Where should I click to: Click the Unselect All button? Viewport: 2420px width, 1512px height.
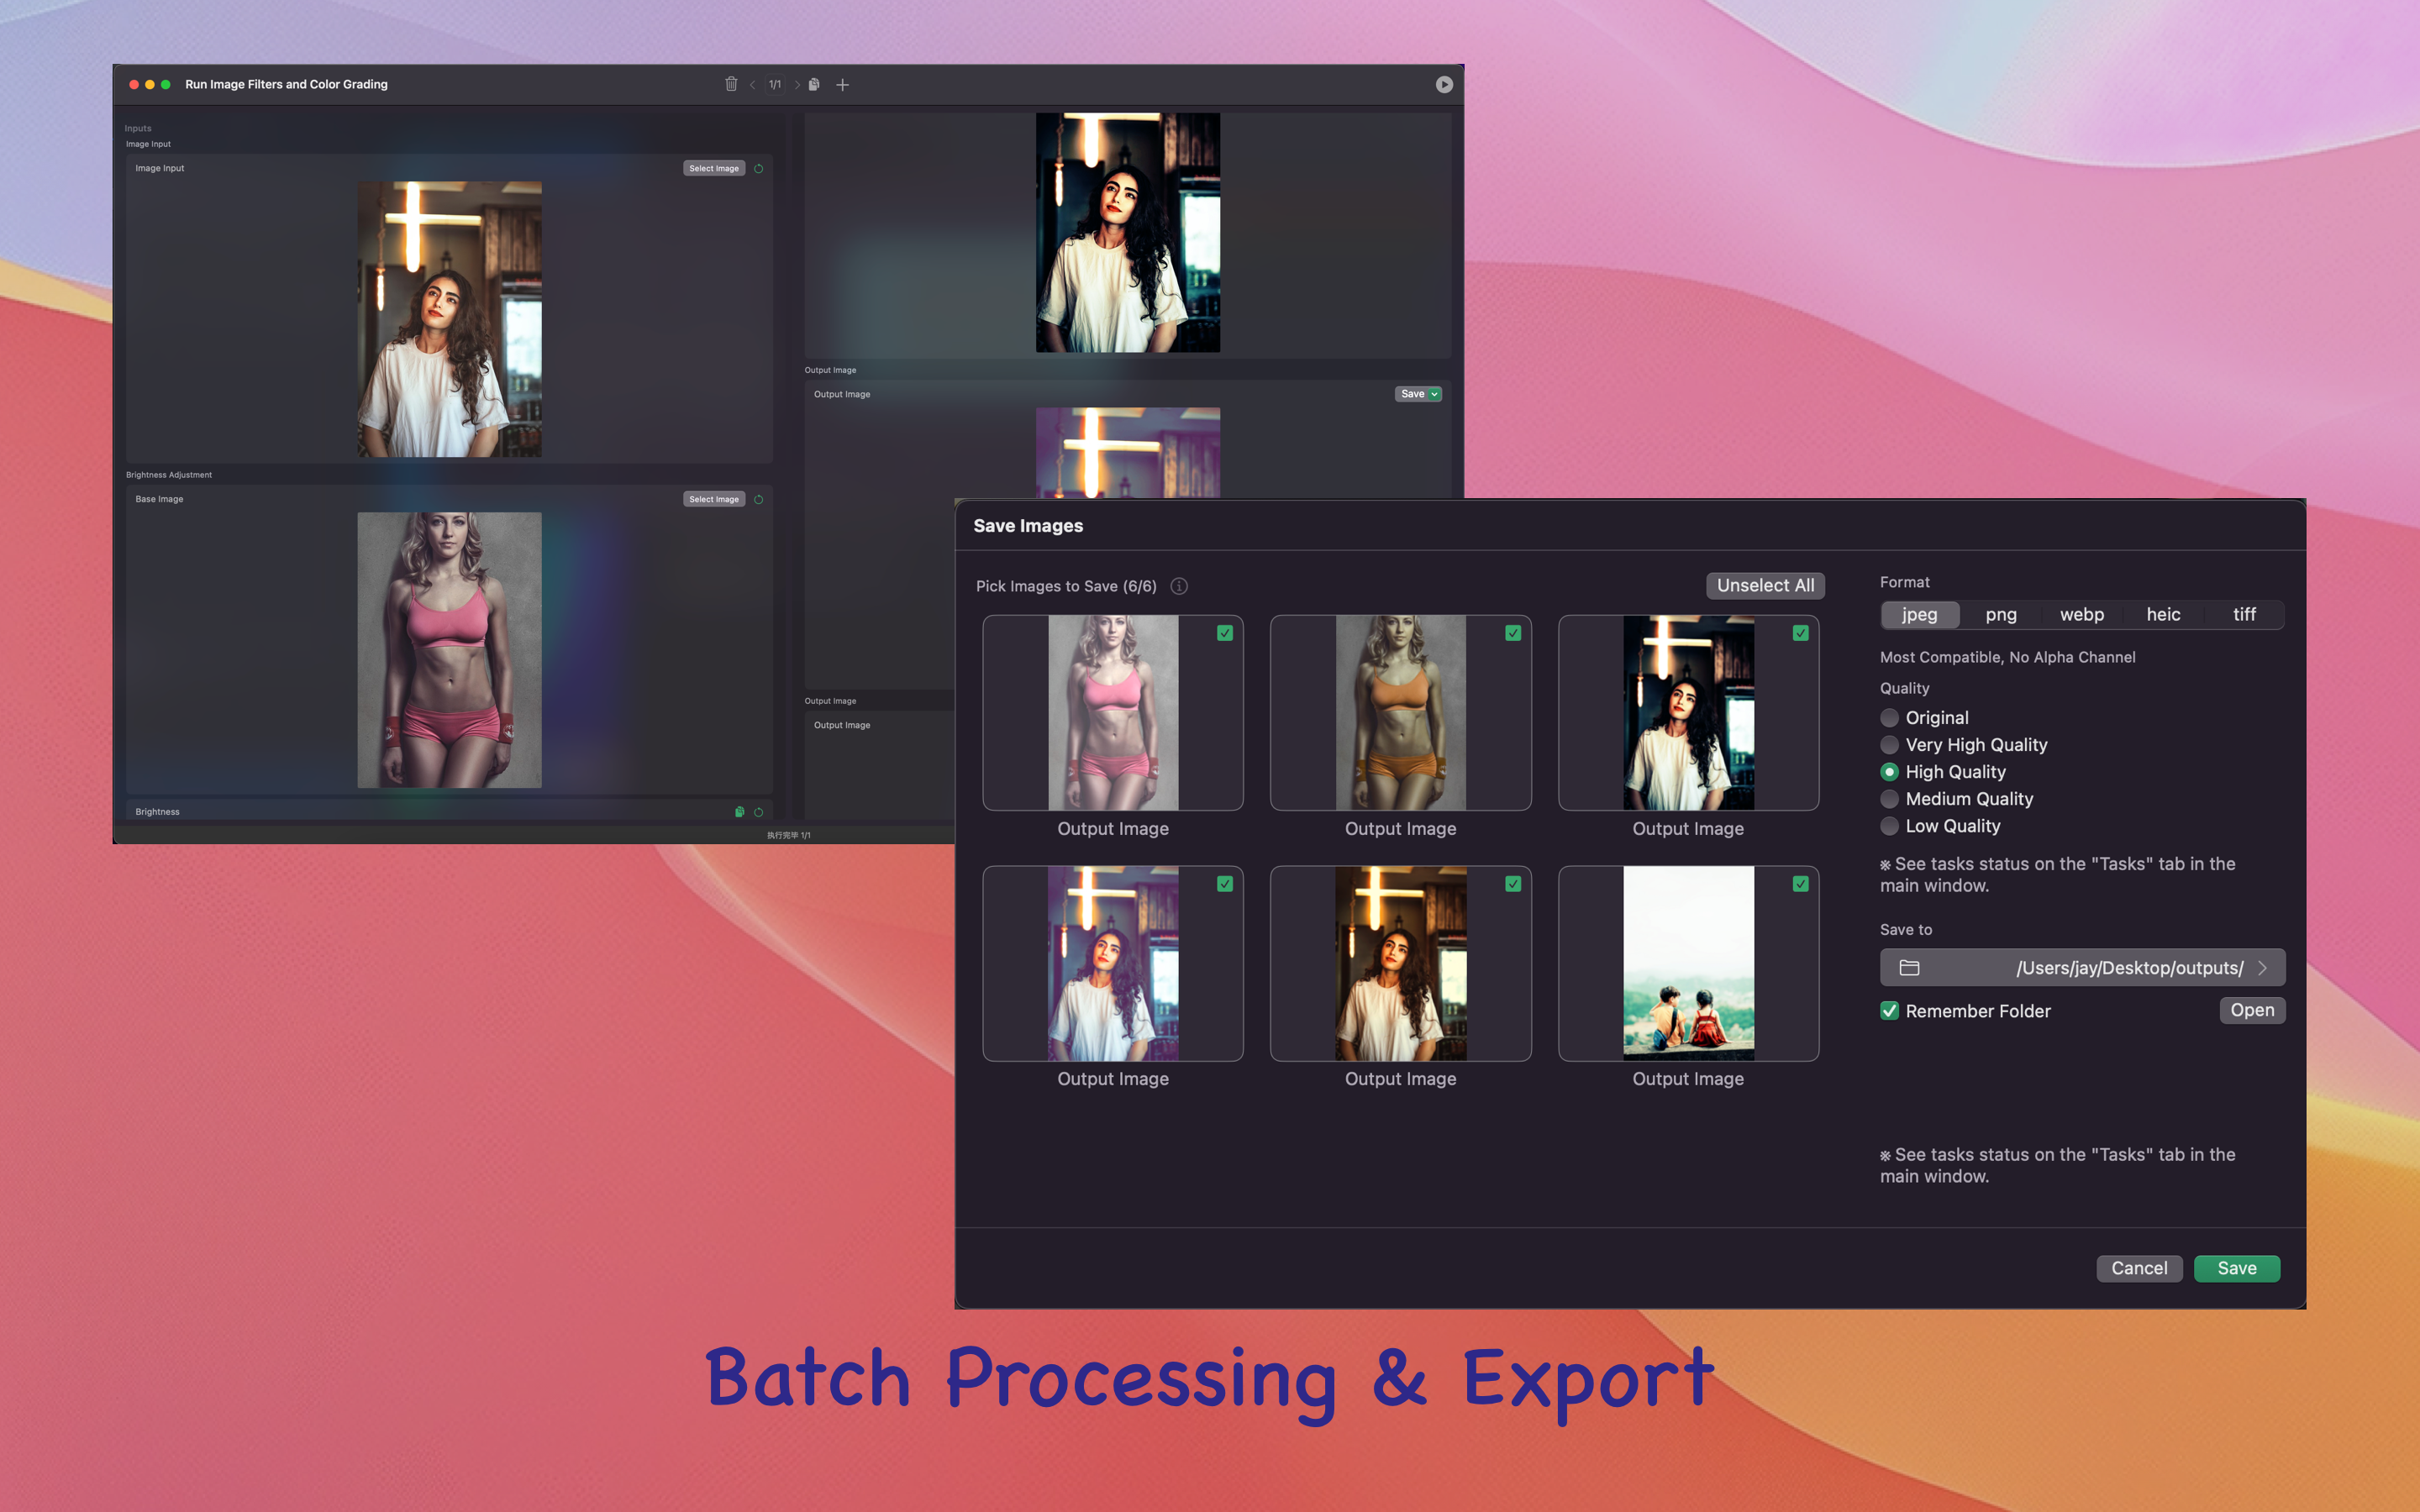click(1765, 586)
